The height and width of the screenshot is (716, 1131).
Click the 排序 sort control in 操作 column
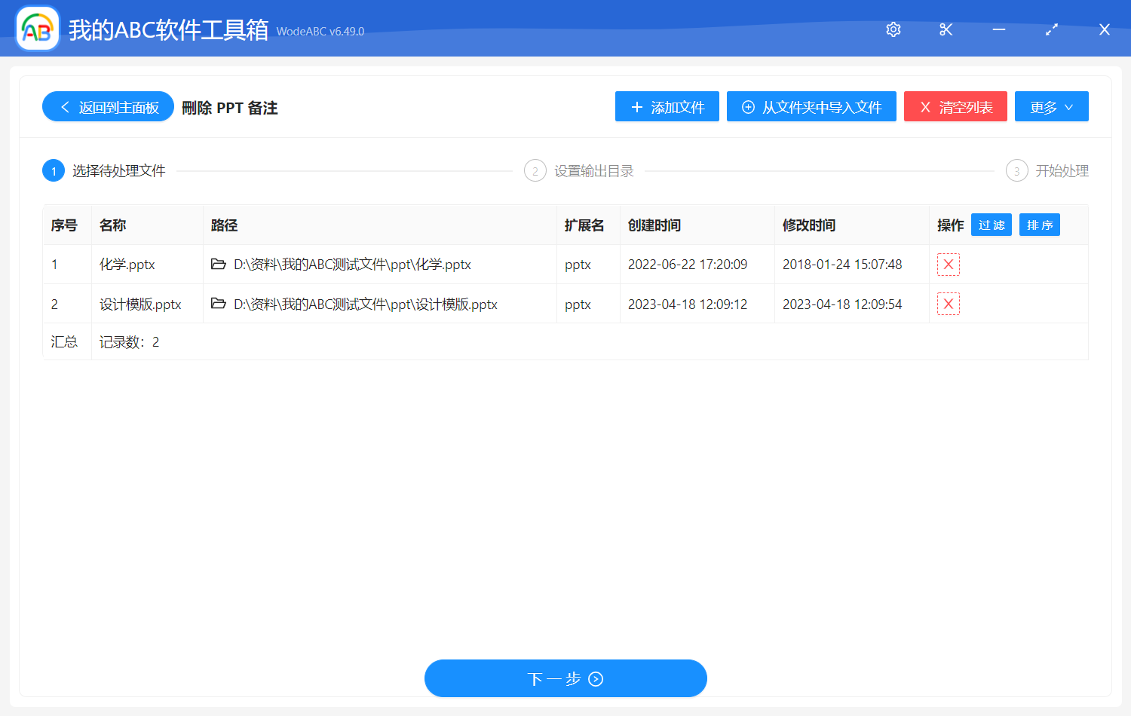pos(1039,224)
